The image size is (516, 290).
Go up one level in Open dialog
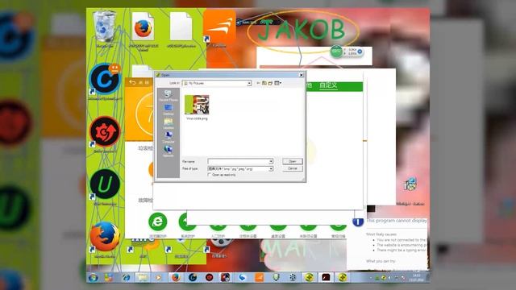tap(264, 83)
